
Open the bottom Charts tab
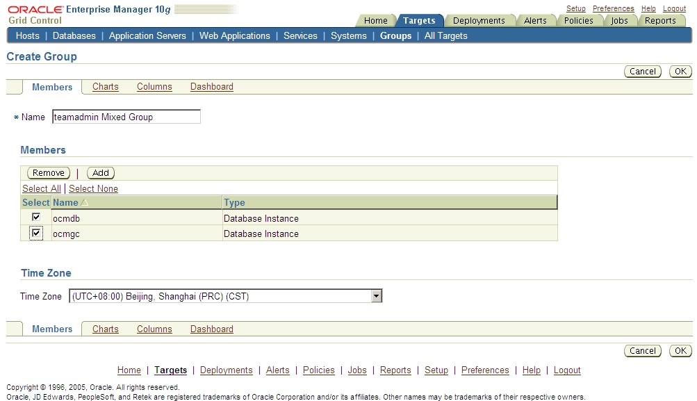(106, 329)
